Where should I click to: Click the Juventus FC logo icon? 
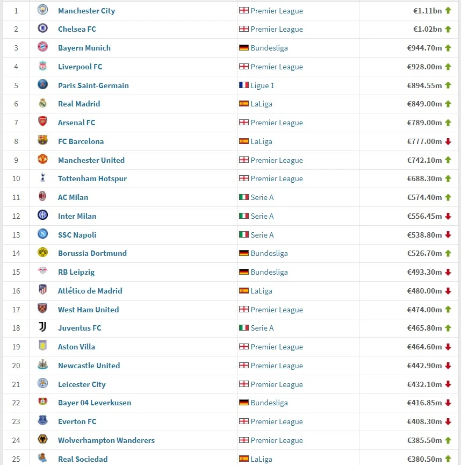(42, 327)
